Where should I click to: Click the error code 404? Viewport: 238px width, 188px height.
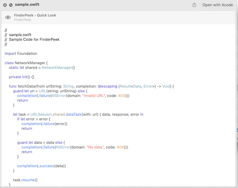(x=120, y=147)
